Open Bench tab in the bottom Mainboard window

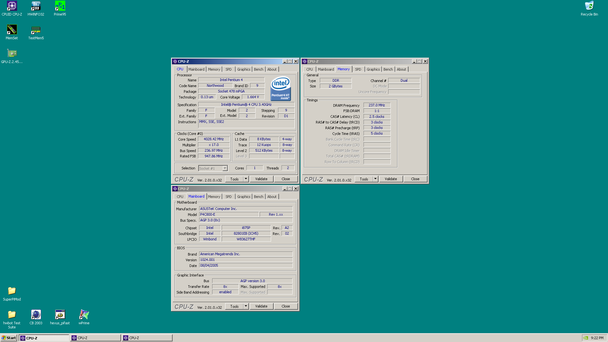click(x=259, y=197)
